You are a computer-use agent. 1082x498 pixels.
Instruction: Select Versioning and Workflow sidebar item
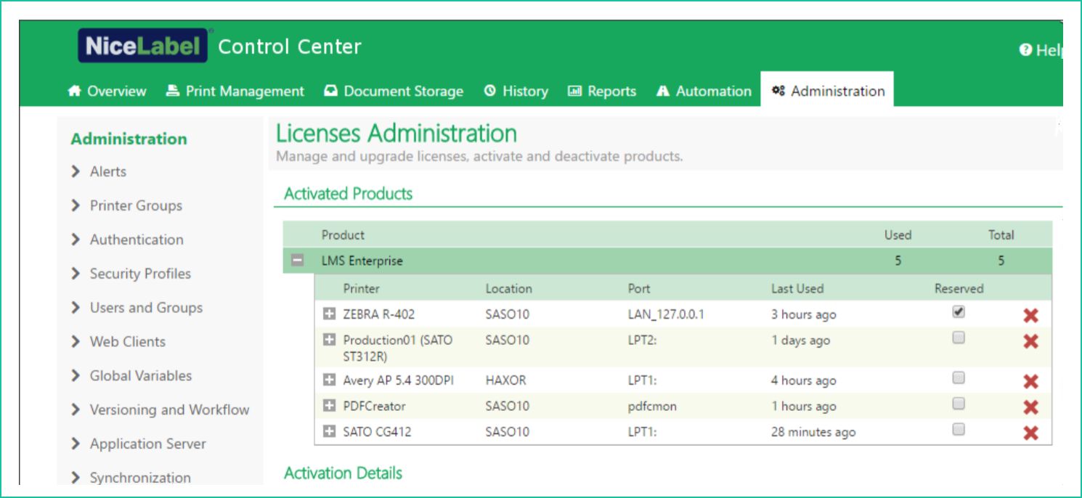pos(168,410)
